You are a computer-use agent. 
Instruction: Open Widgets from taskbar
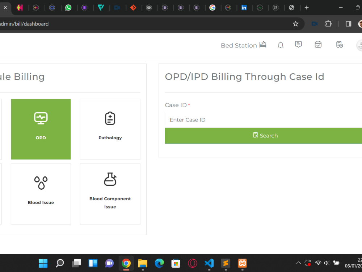click(93, 263)
